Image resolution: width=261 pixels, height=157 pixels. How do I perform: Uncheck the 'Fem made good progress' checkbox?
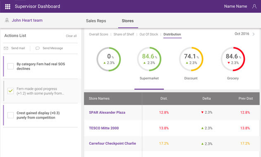(x=10, y=91)
